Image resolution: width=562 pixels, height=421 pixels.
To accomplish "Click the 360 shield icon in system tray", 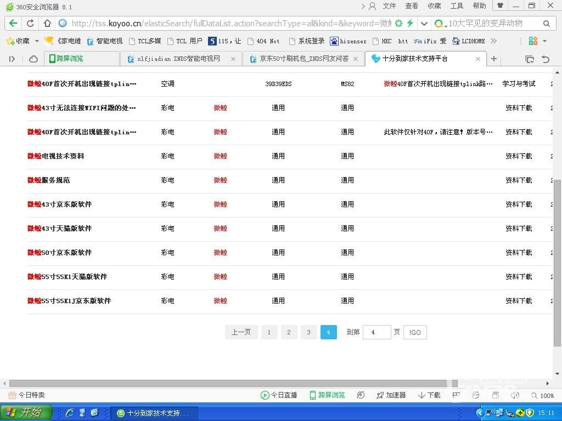I will (530, 413).
